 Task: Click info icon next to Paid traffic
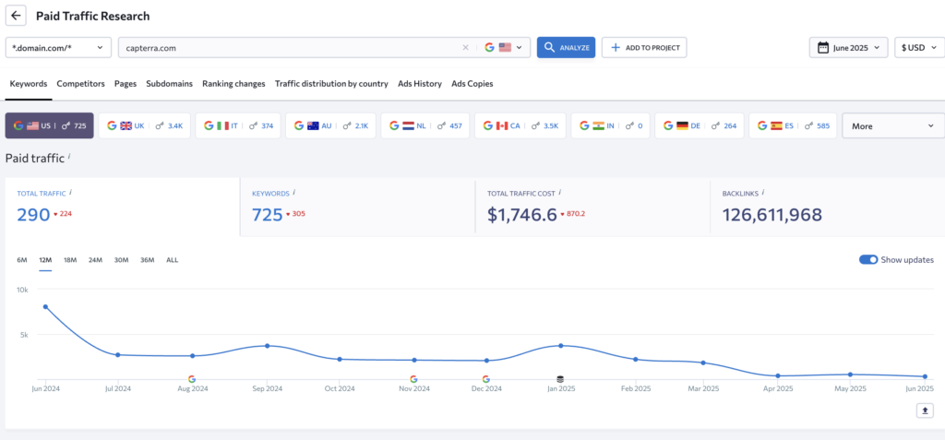click(x=69, y=157)
